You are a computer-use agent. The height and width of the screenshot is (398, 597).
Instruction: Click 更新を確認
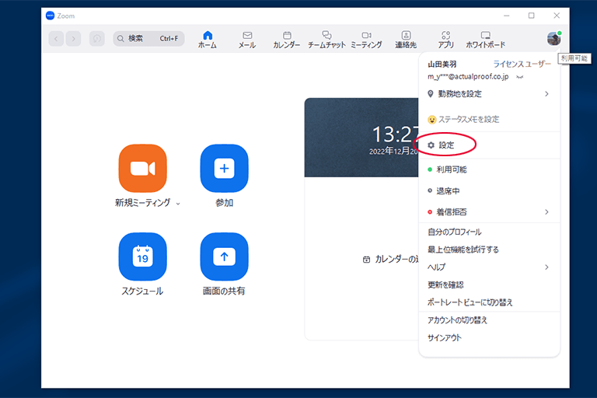[489, 285]
